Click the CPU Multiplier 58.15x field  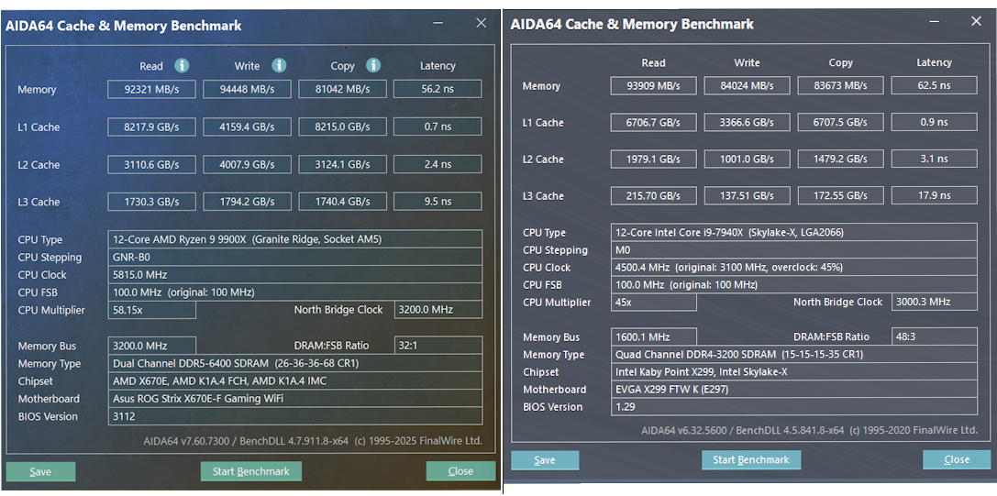(151, 310)
